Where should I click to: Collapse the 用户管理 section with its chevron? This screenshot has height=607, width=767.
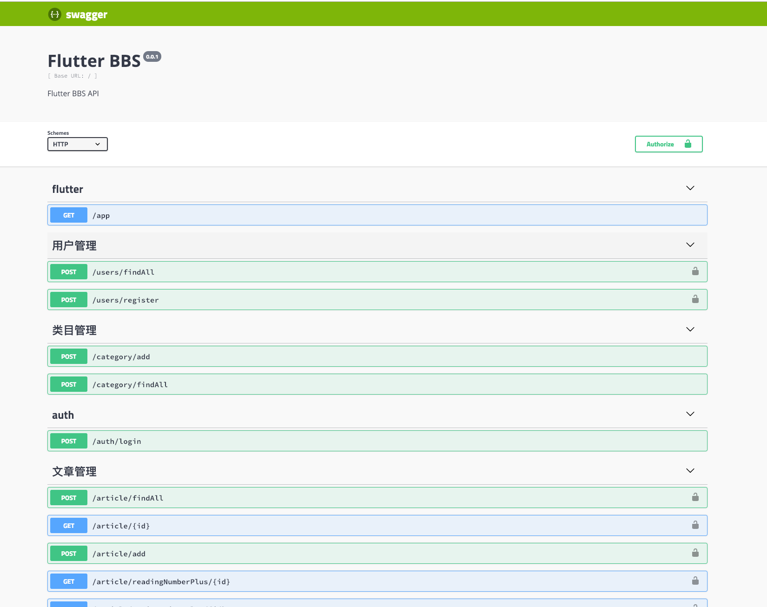pos(690,245)
